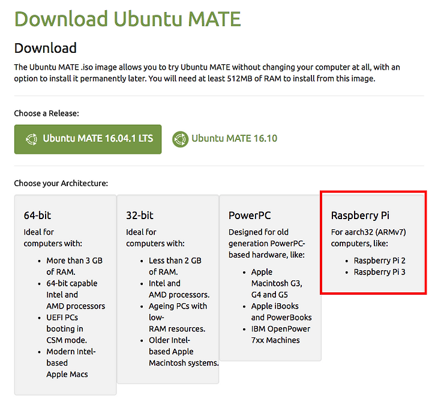
Task: Click the 'Choose a Release:' label
Action: (47, 113)
